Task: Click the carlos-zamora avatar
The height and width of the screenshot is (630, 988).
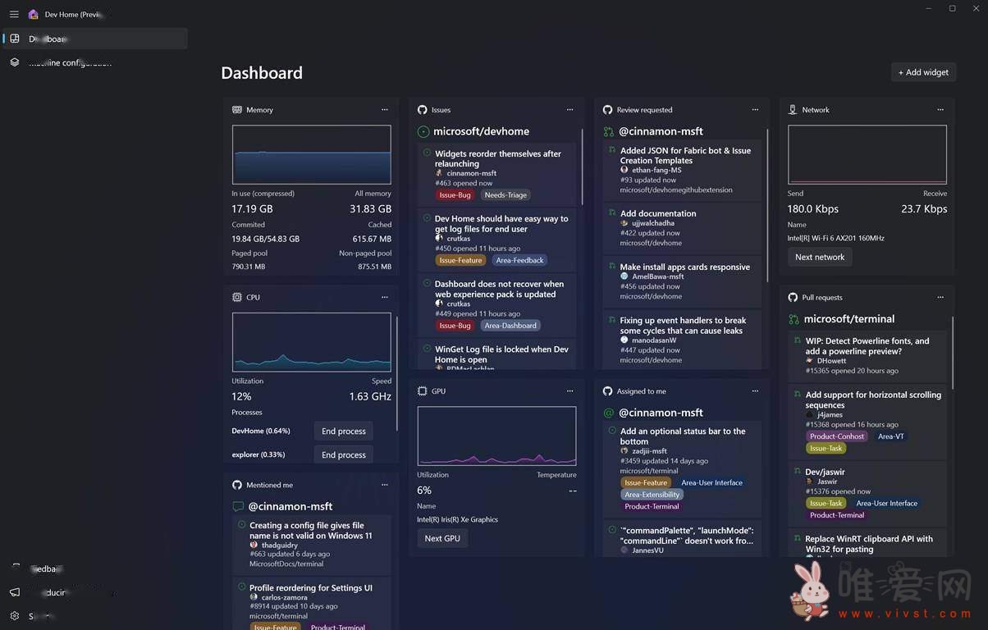Action: tap(254, 597)
